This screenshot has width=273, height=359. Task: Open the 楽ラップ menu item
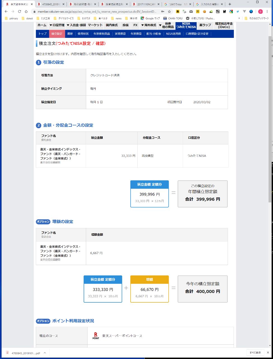[x=205, y=25]
